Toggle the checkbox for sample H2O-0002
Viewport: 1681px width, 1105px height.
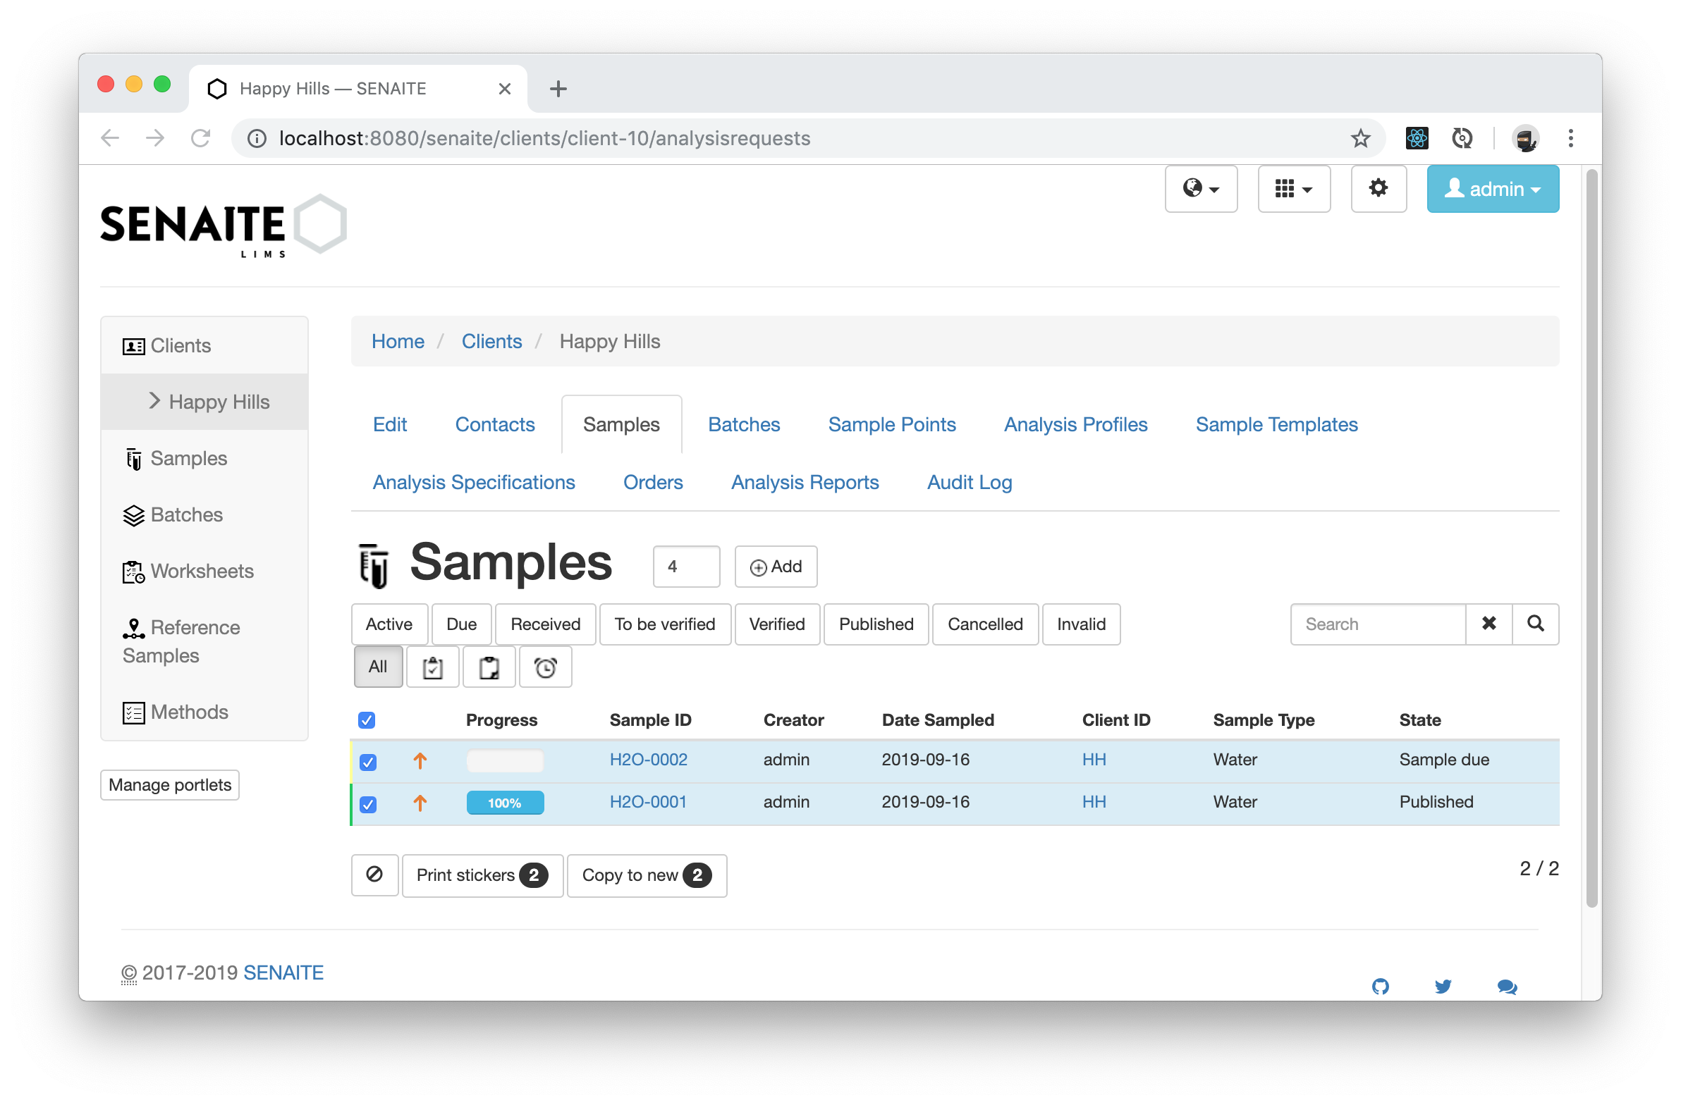(366, 760)
